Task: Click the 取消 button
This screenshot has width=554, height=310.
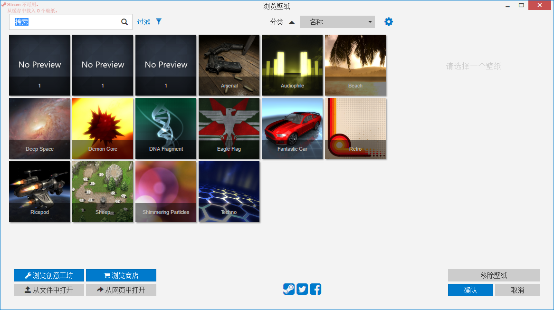Action: coord(517,290)
